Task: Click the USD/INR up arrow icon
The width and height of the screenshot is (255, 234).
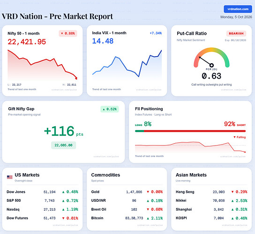Action: point(148,201)
